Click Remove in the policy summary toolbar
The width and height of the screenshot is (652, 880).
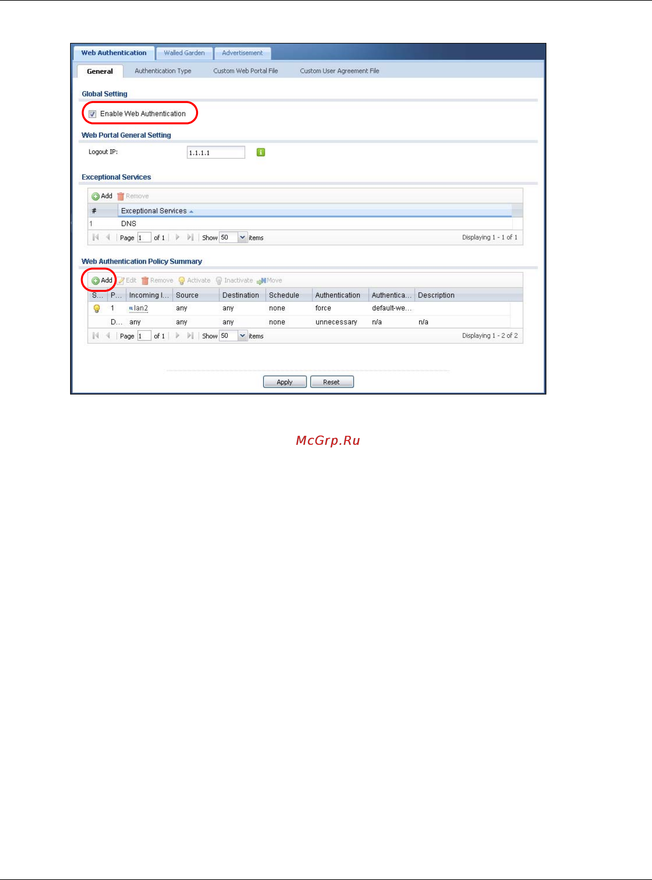(x=157, y=280)
